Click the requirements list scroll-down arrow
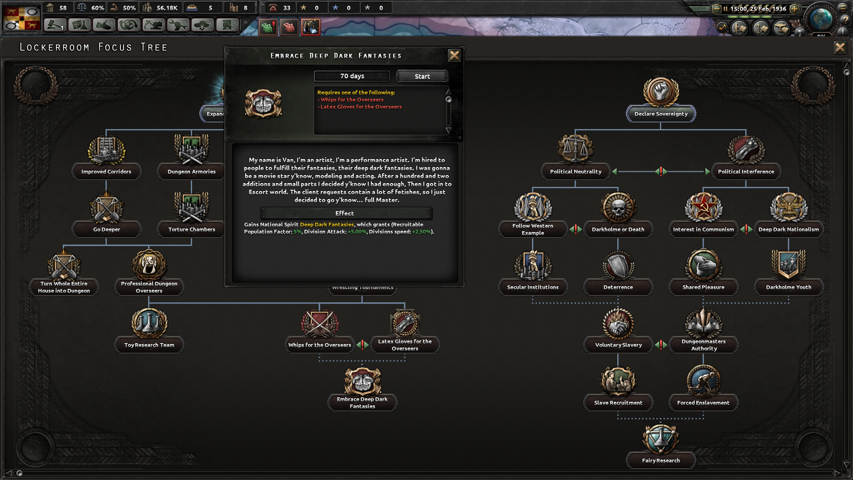 448,131
